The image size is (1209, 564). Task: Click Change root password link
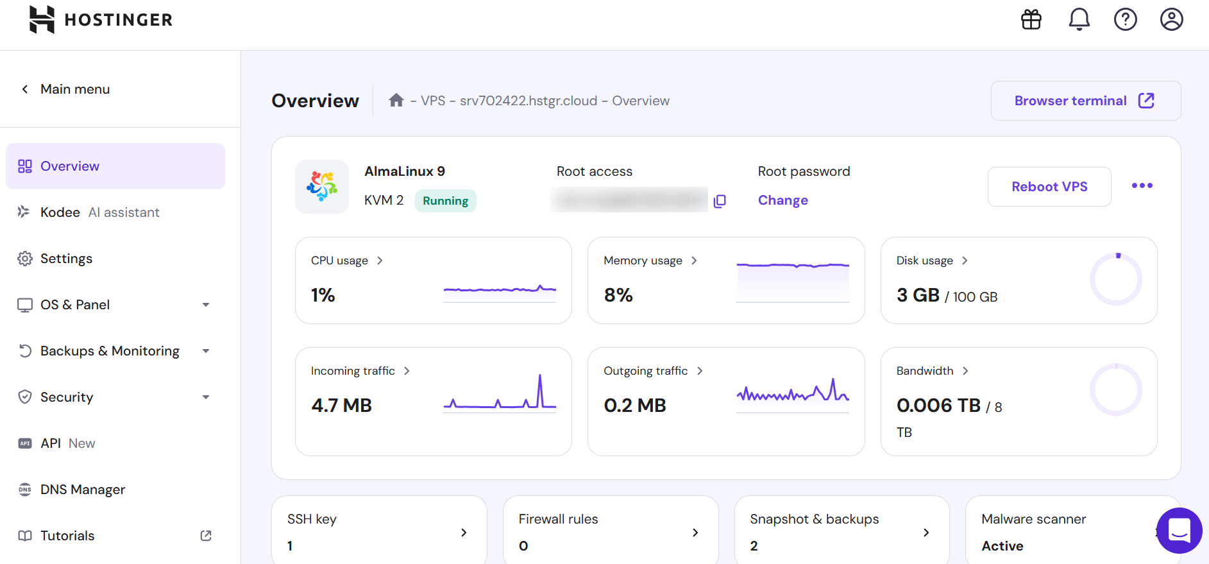tap(783, 200)
